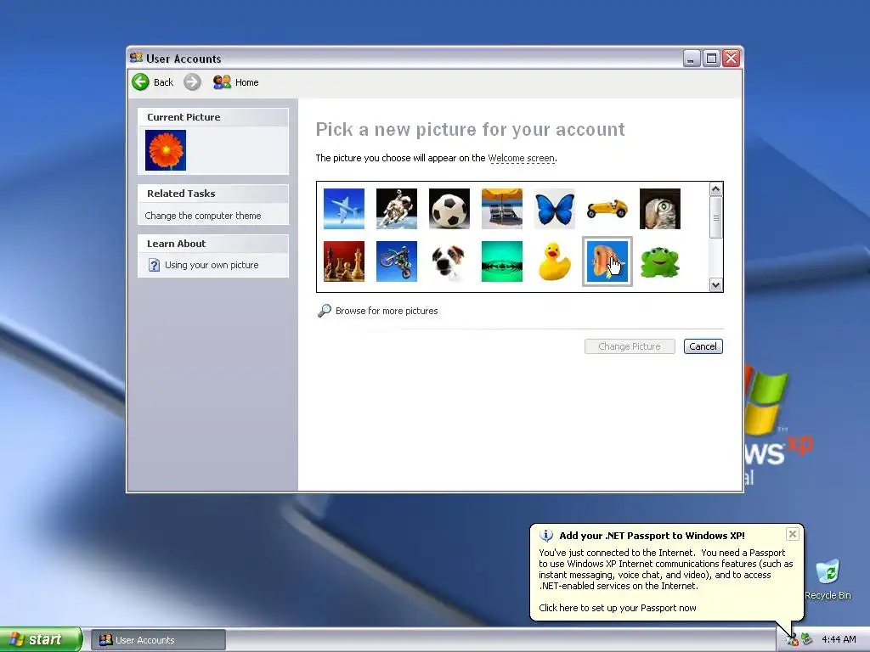The image size is (870, 652).
Task: Select the dog face picture
Action: [449, 261]
